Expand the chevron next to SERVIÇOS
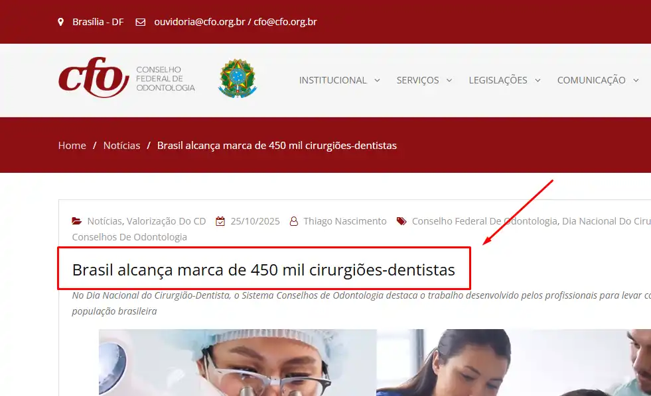Viewport: 651px width, 396px height. tap(449, 80)
